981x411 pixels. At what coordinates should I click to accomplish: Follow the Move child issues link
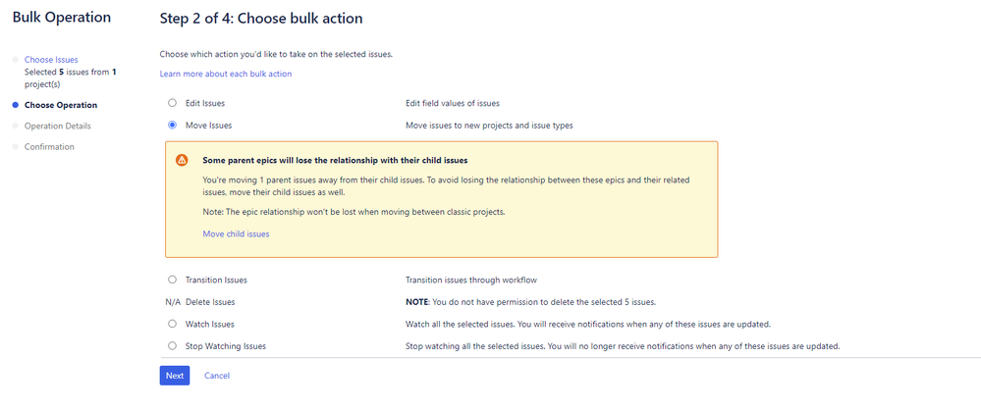(236, 234)
